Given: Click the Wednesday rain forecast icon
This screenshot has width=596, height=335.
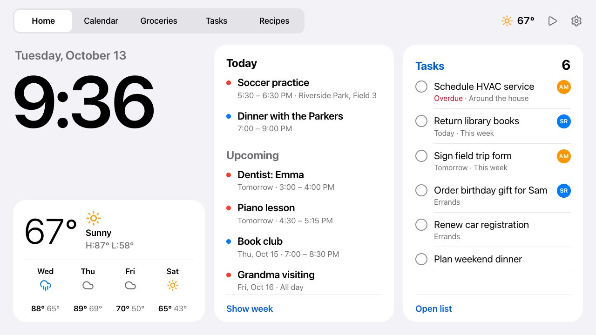Looking at the screenshot, I should (46, 285).
